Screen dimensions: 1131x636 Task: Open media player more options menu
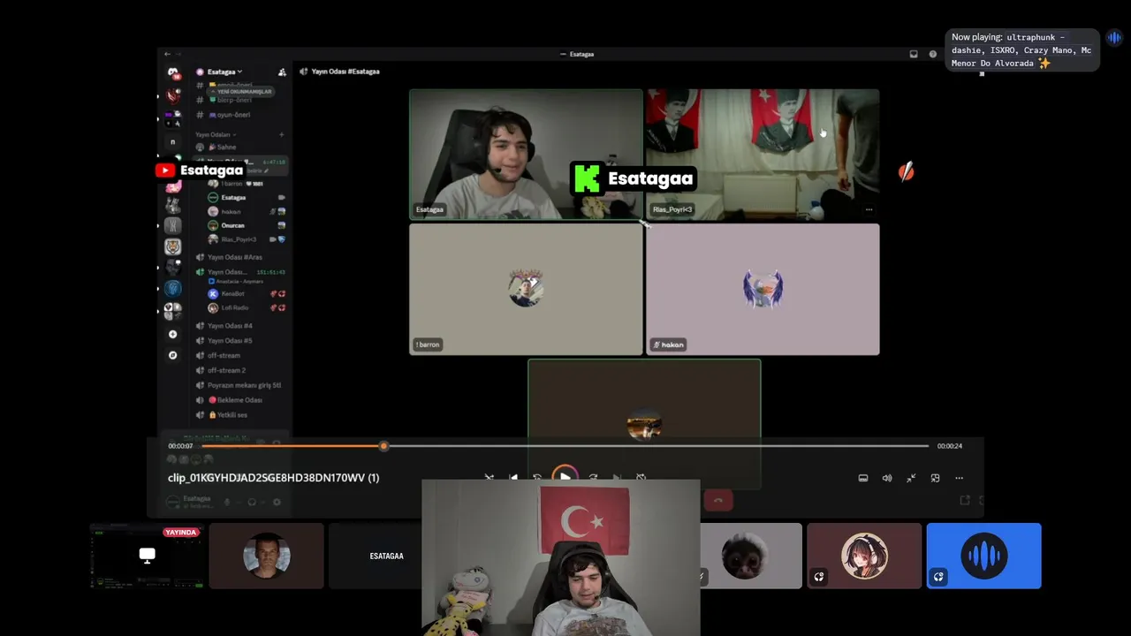[x=959, y=478]
